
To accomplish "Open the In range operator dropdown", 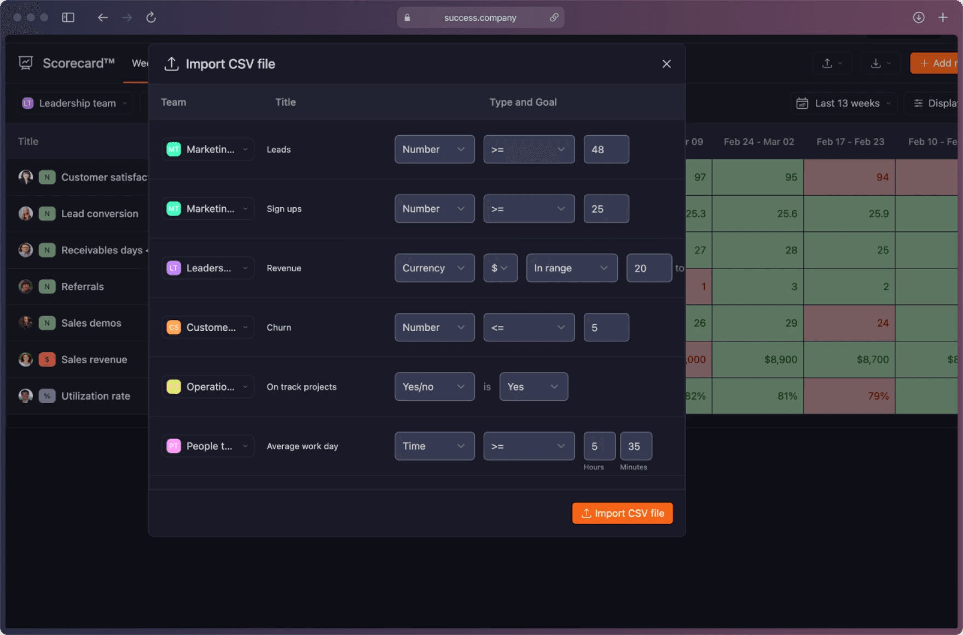I will tap(572, 268).
